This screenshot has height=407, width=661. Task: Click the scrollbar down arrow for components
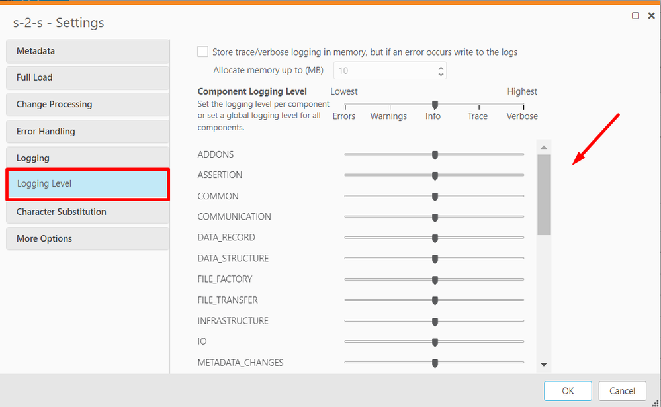click(544, 363)
